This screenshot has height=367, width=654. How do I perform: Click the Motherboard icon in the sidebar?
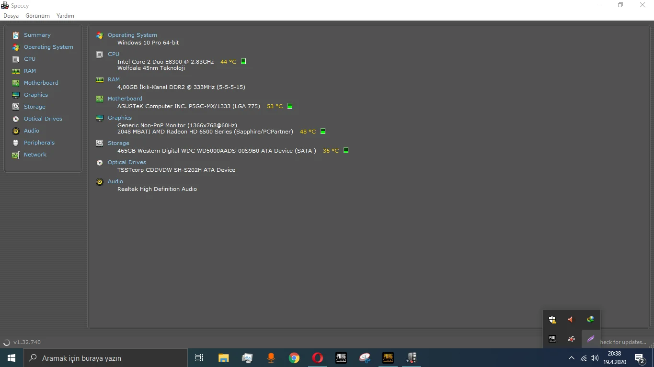16,82
